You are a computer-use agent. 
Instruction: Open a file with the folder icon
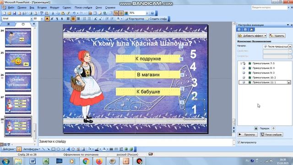coord(9,13)
